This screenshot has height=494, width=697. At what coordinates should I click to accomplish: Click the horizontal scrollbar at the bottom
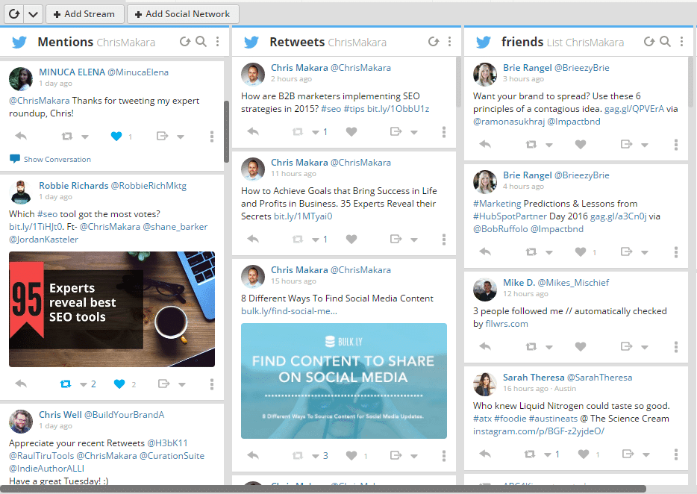click(x=325, y=489)
